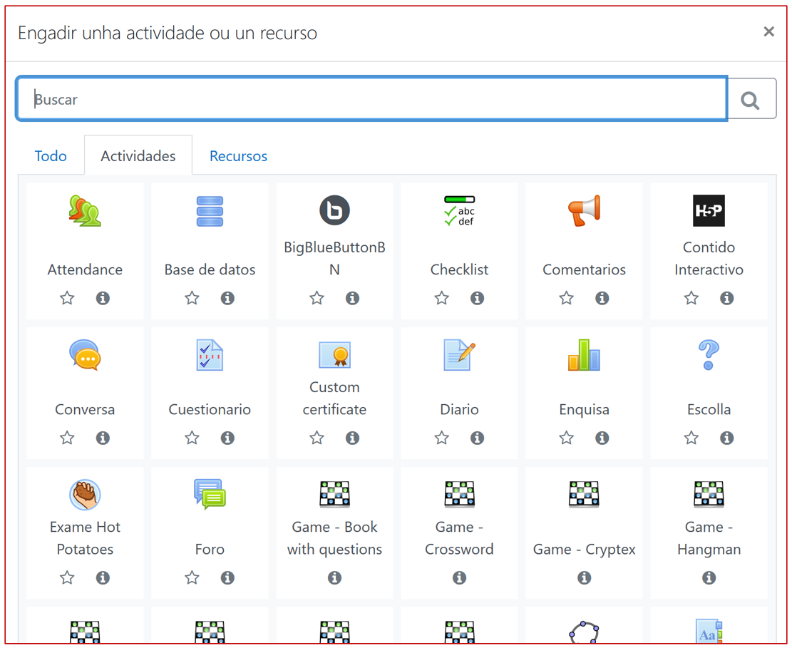Select the Cuestionario activity icon

210,355
